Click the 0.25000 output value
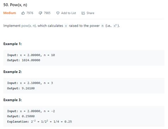Screen dimensions: 168x129 [x=28, y=116]
